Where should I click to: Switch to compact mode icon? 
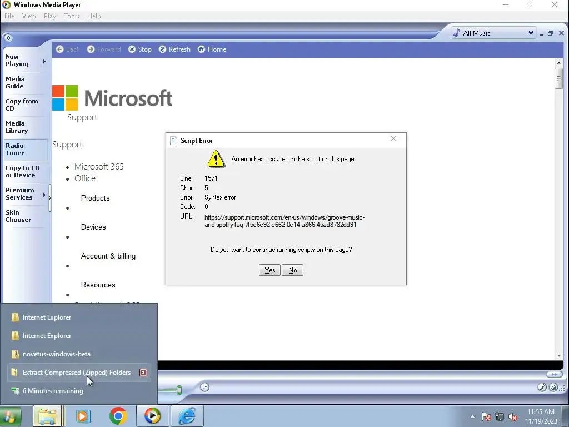click(x=553, y=388)
